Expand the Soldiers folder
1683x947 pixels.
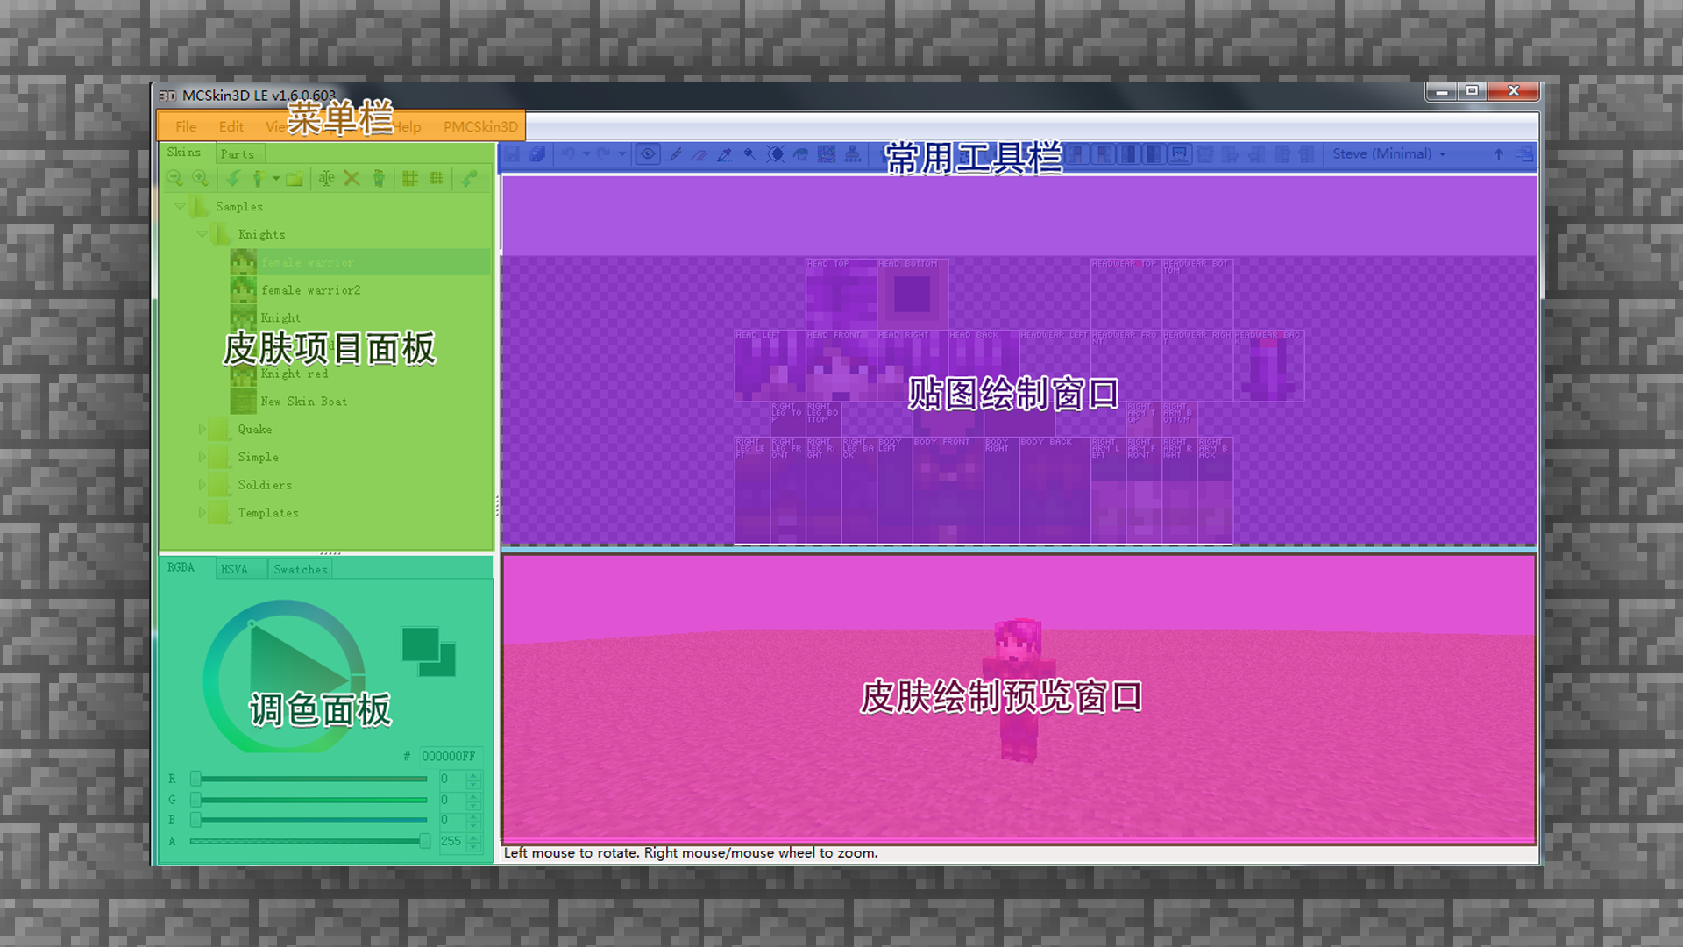(x=202, y=485)
